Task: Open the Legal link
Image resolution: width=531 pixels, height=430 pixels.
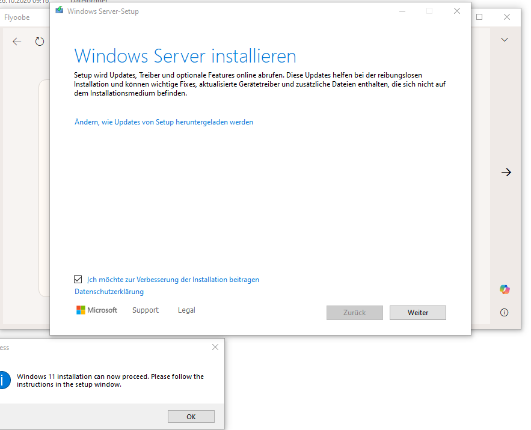Action: [x=186, y=310]
